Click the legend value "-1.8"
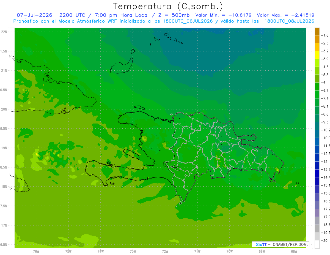Screen dimensions: 330x255 [x=325, y=35]
